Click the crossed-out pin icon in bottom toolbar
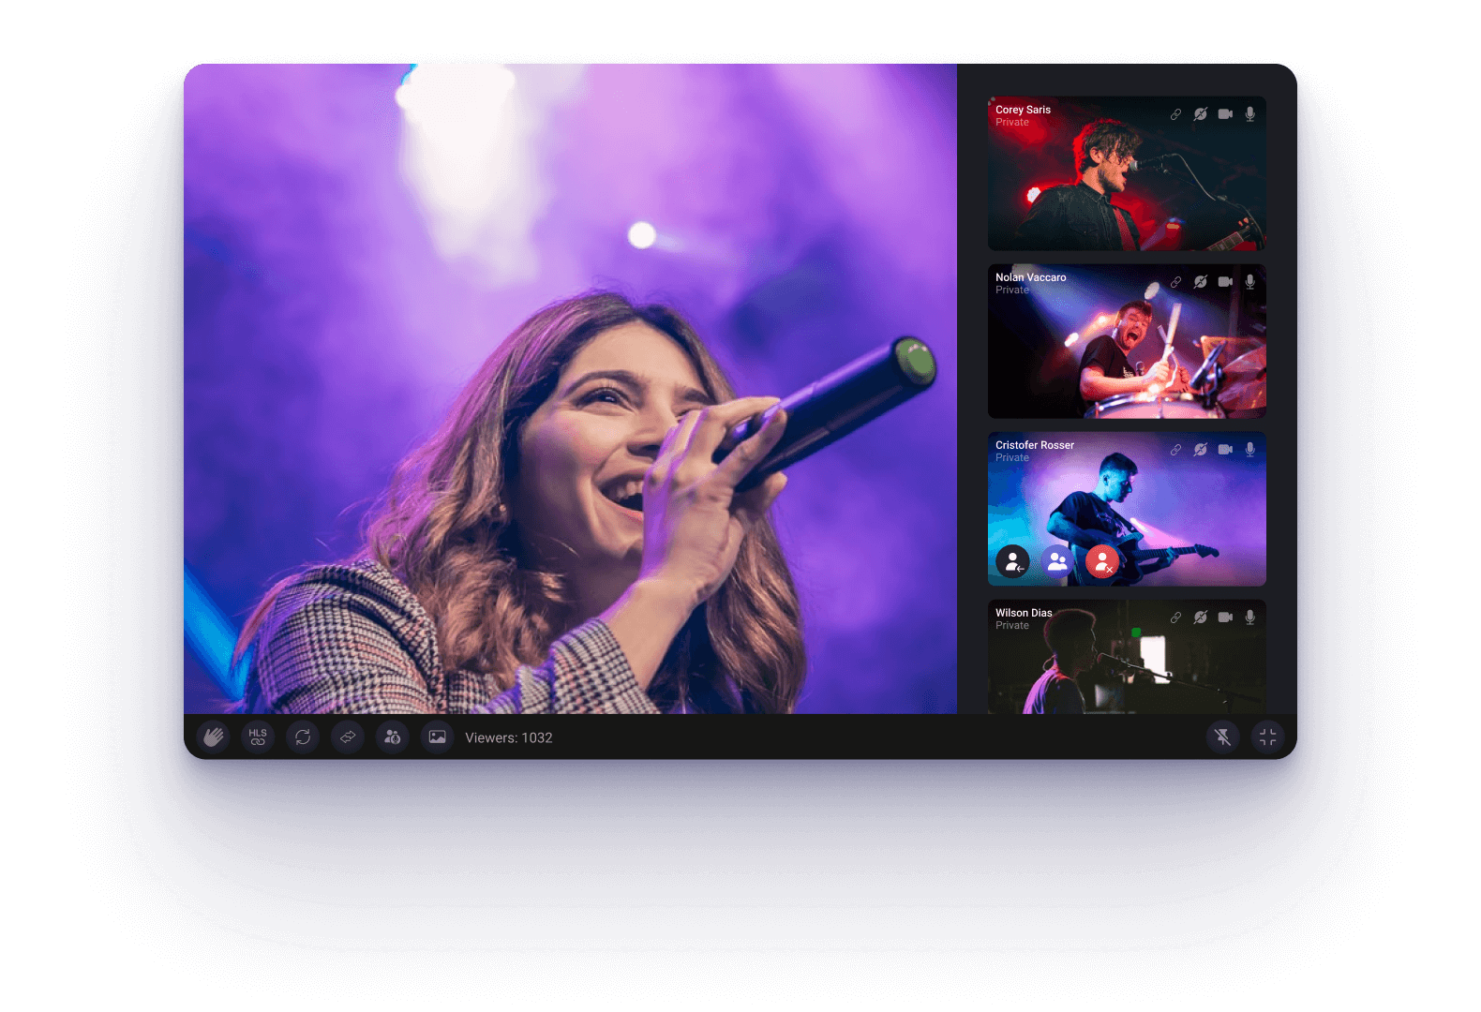1481x1012 pixels. click(1223, 737)
